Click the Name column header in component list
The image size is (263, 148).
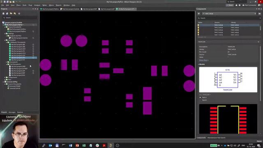coord(200,22)
